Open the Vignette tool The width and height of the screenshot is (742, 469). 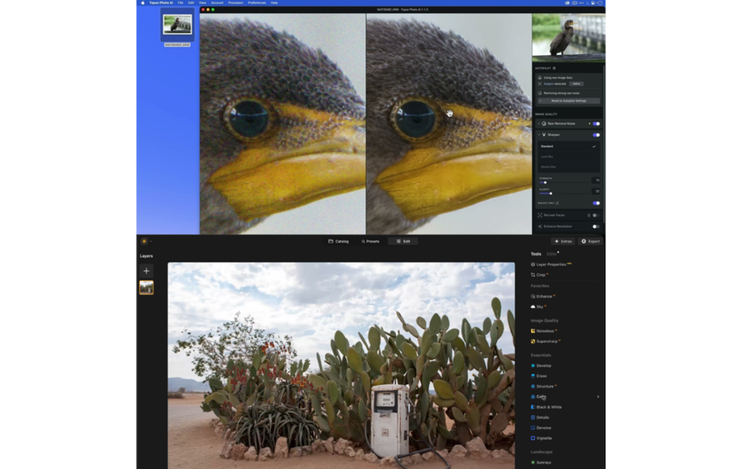click(x=541, y=439)
